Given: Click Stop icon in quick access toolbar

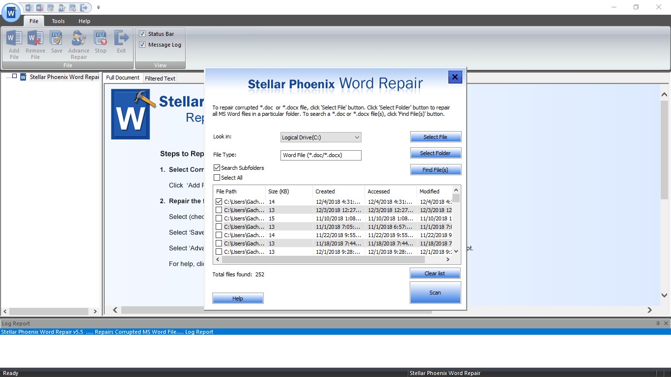Looking at the screenshot, I should click(73, 7).
